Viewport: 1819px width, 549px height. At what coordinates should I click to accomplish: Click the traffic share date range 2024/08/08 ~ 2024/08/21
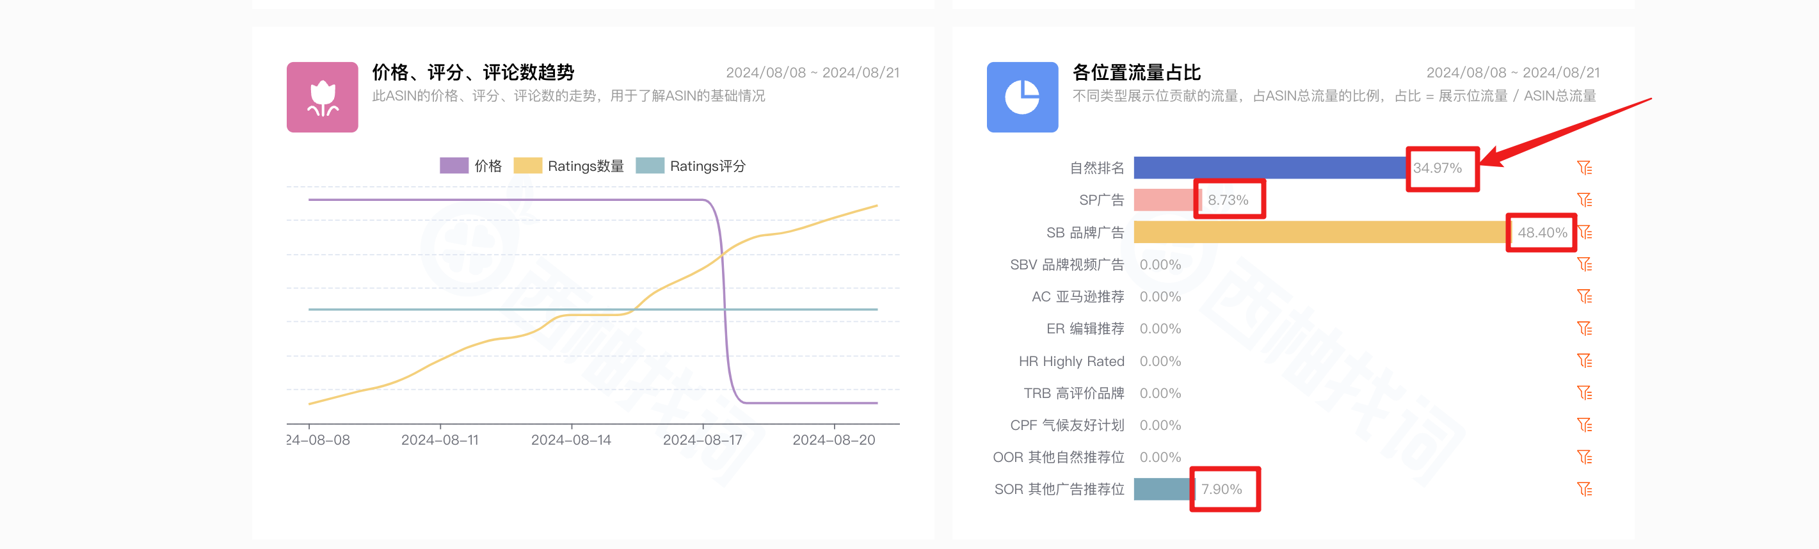click(x=1512, y=73)
